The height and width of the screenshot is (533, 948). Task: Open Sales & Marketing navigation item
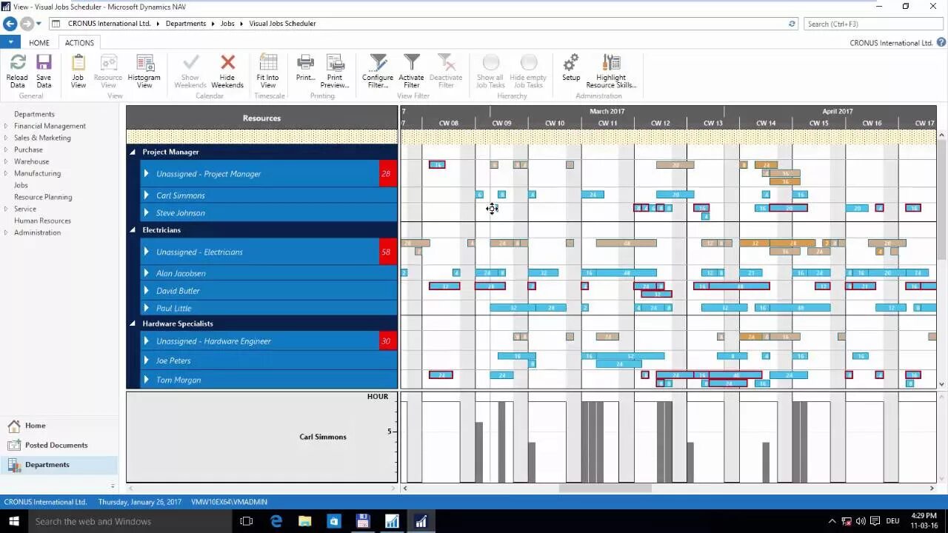42,138
